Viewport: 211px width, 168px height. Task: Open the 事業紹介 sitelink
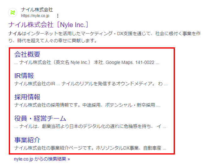(x=27, y=140)
